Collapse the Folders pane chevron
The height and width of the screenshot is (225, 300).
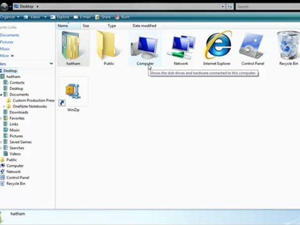(x=51, y=63)
